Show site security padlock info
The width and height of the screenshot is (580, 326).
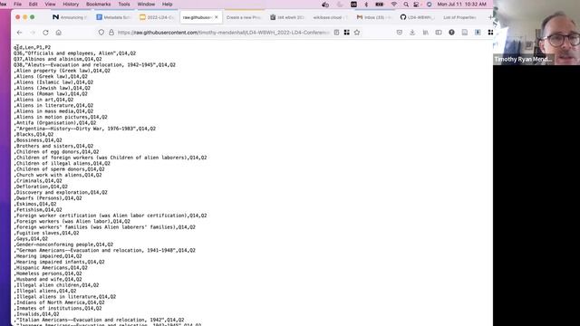(111, 33)
